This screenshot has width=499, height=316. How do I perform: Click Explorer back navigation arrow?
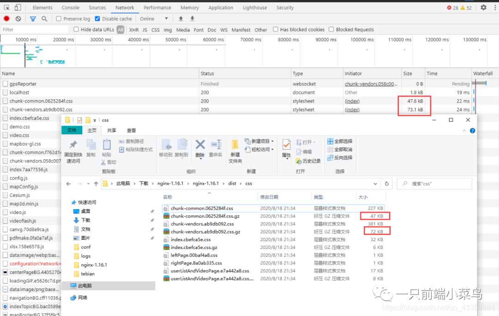[68, 183]
